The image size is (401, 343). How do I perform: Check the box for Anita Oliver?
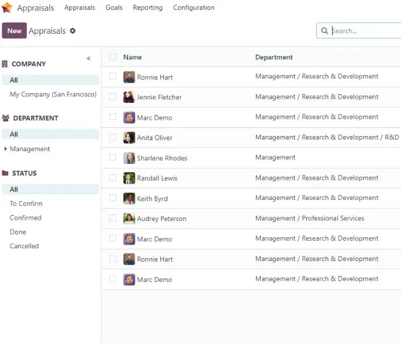pyautogui.click(x=113, y=137)
